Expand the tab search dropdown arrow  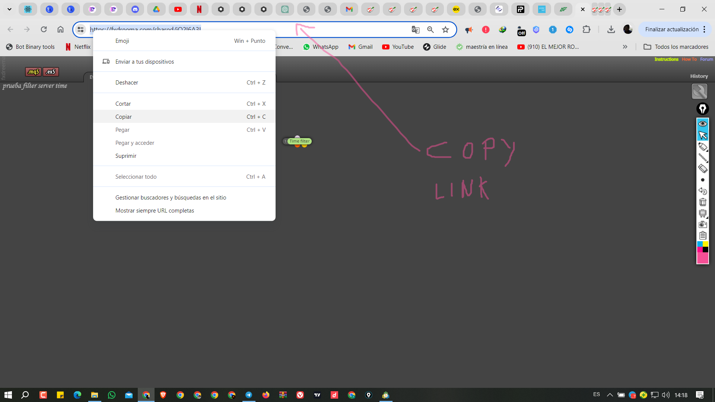click(9, 9)
